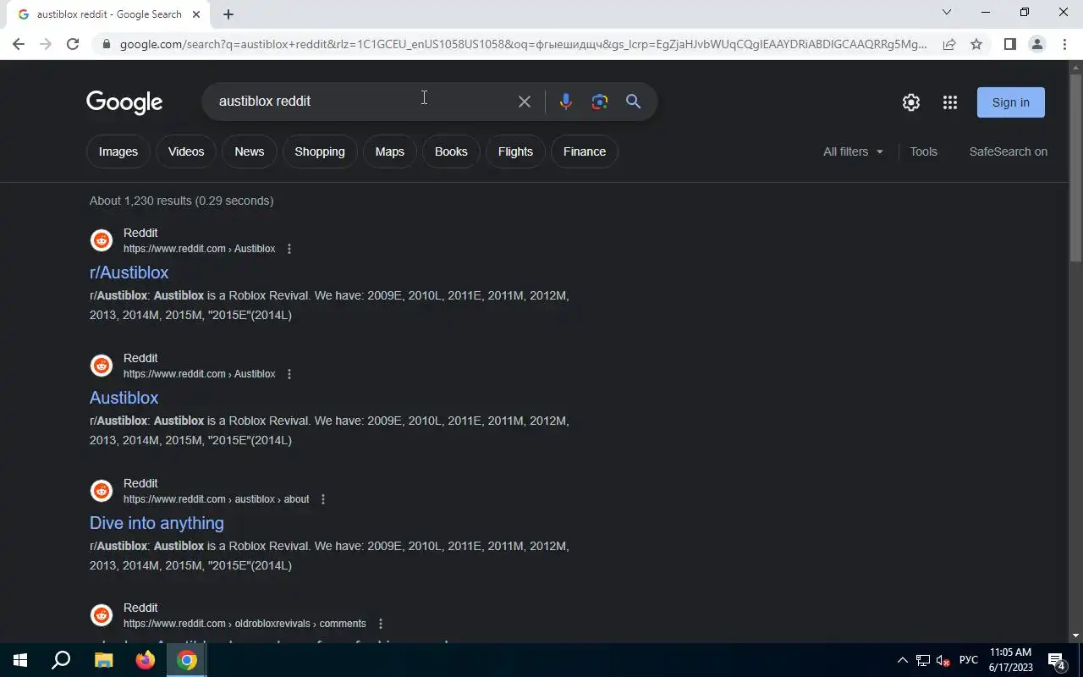The width and height of the screenshot is (1083, 677).
Task: Go to Google homepage logo
Action: coord(124,102)
